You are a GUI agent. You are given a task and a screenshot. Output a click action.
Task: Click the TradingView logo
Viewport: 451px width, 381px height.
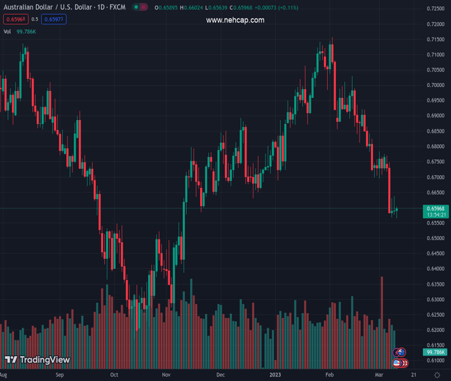click(x=37, y=360)
